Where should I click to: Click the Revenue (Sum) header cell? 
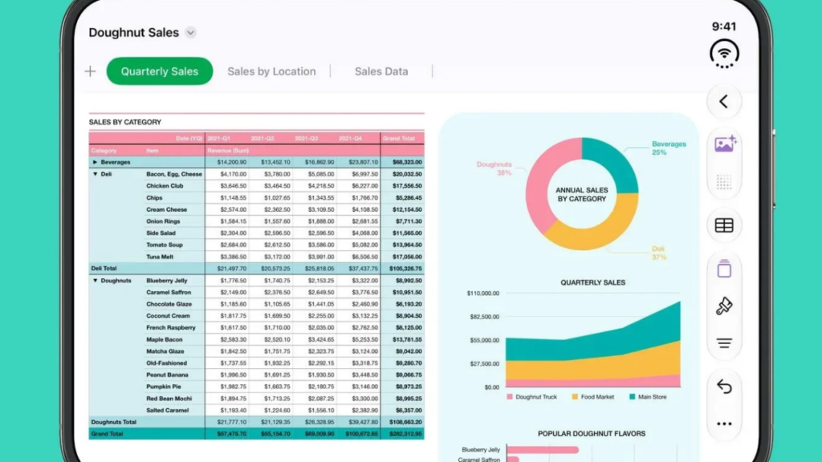tap(227, 150)
